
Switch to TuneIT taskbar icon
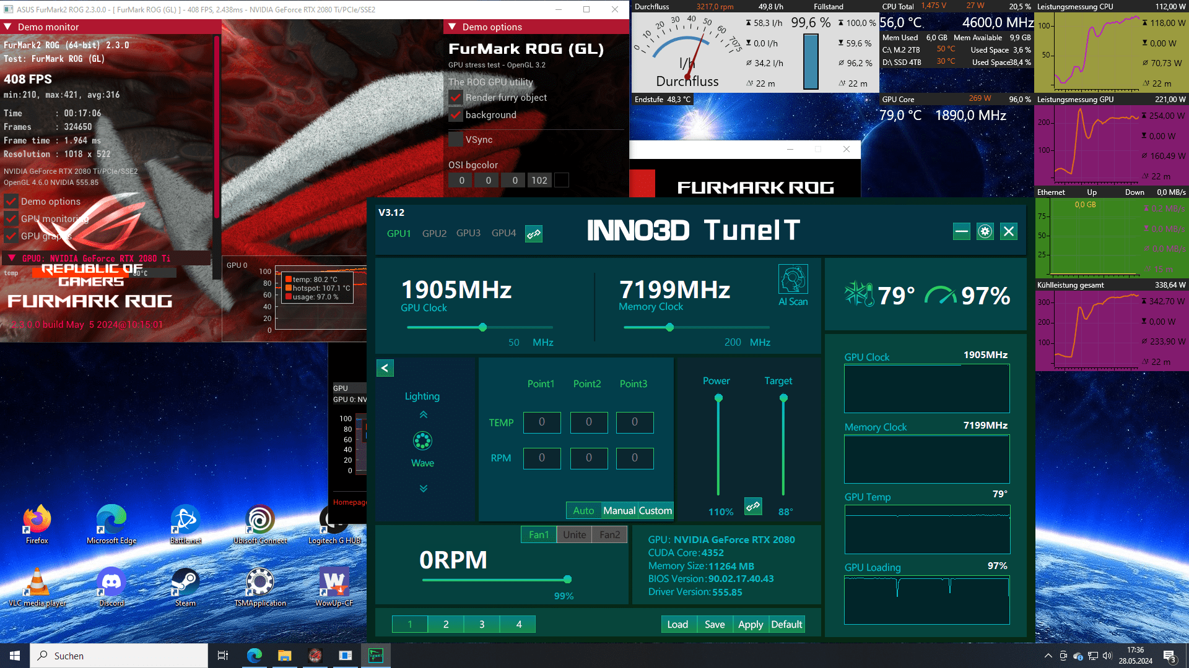[376, 656]
